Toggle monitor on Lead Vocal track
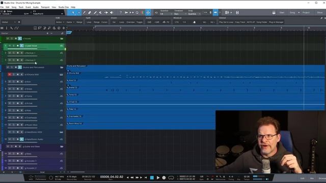The image size is (326, 183). point(21,46)
